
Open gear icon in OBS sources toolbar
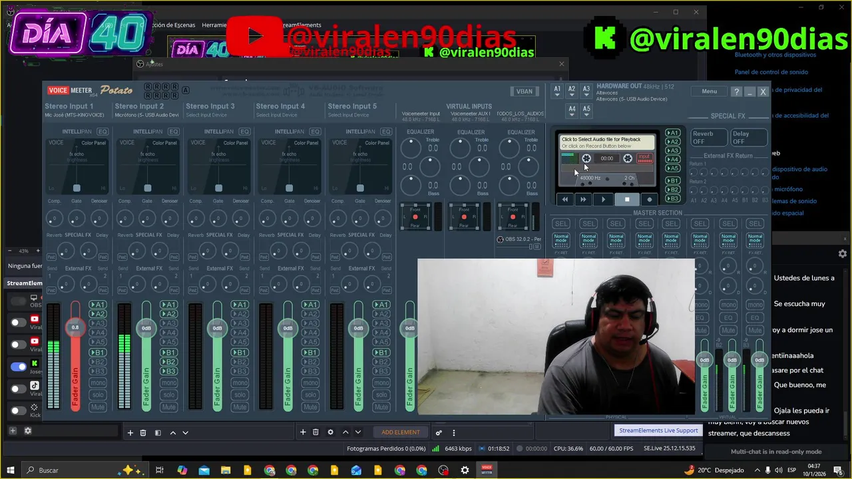coord(330,432)
